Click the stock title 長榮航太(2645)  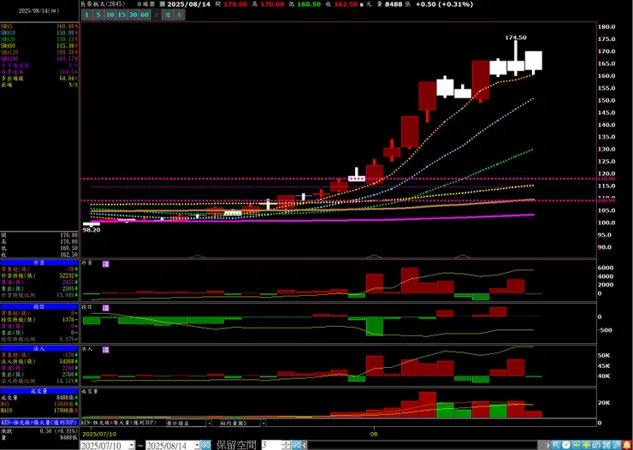point(104,4)
